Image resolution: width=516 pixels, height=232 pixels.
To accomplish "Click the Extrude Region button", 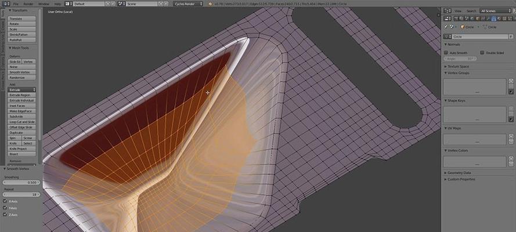I will [21, 95].
